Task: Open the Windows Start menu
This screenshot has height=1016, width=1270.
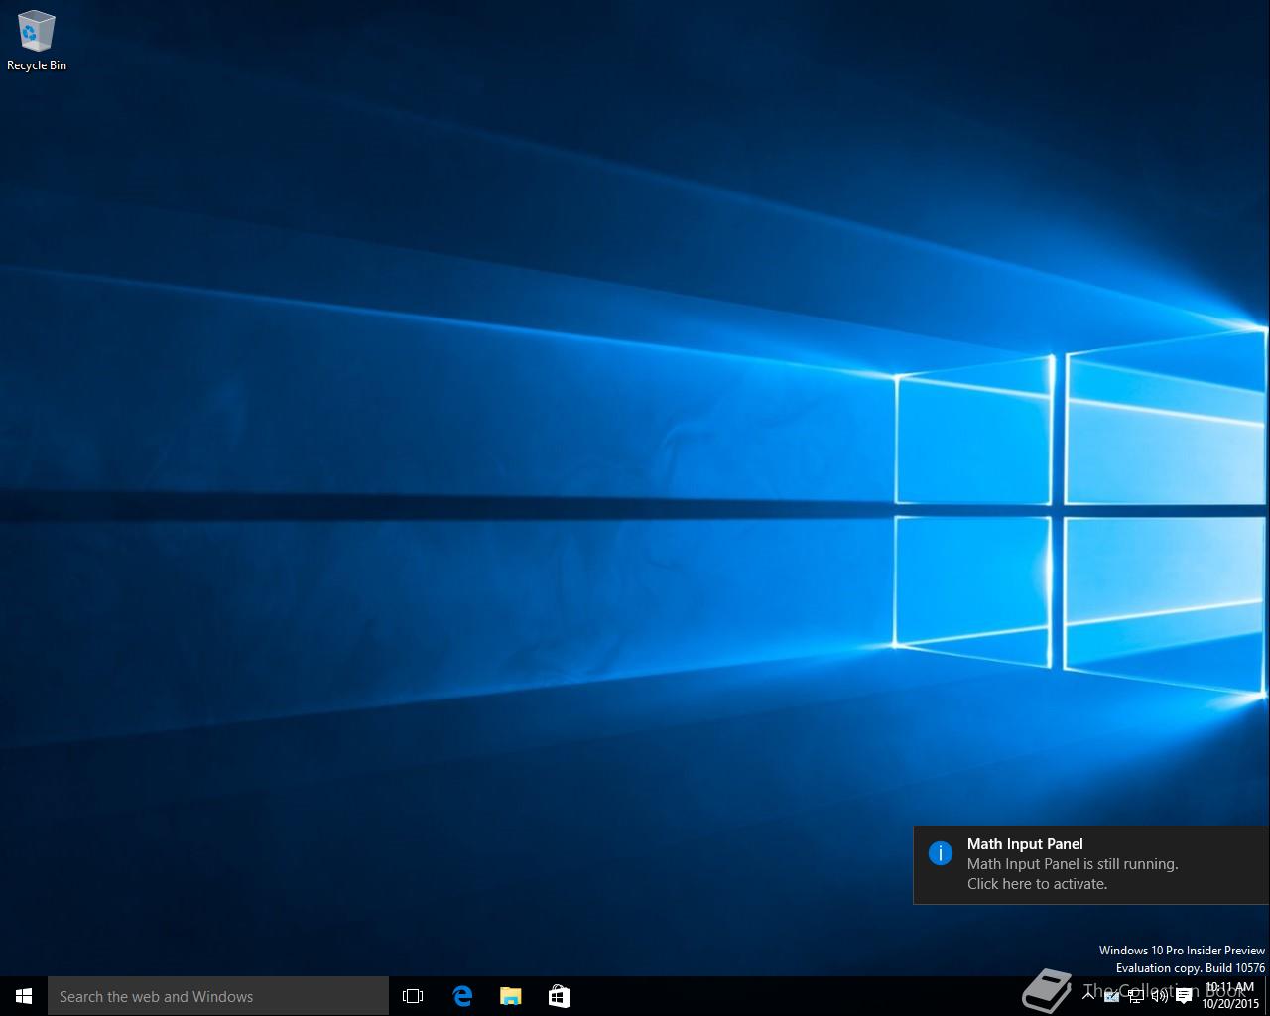Action: [24, 996]
